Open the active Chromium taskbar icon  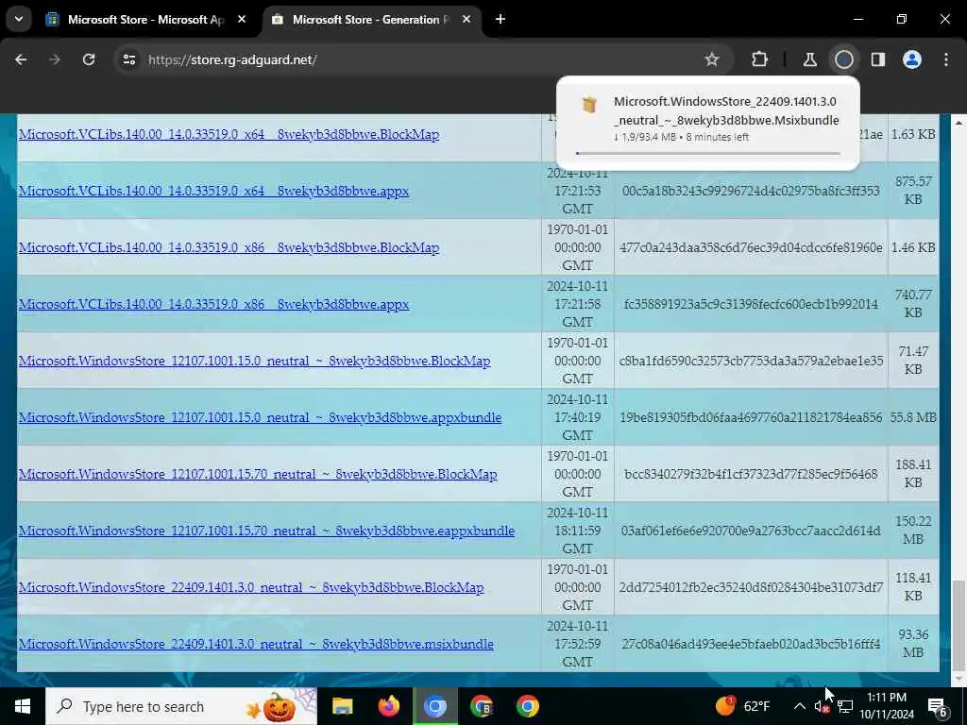pyautogui.click(x=434, y=706)
